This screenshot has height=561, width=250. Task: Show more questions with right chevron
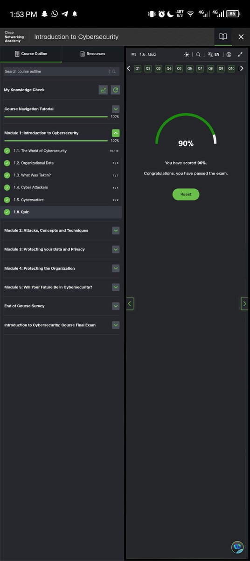242,69
